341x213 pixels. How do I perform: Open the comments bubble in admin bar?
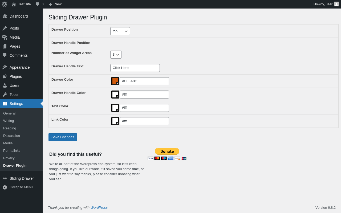pyautogui.click(x=38, y=4)
